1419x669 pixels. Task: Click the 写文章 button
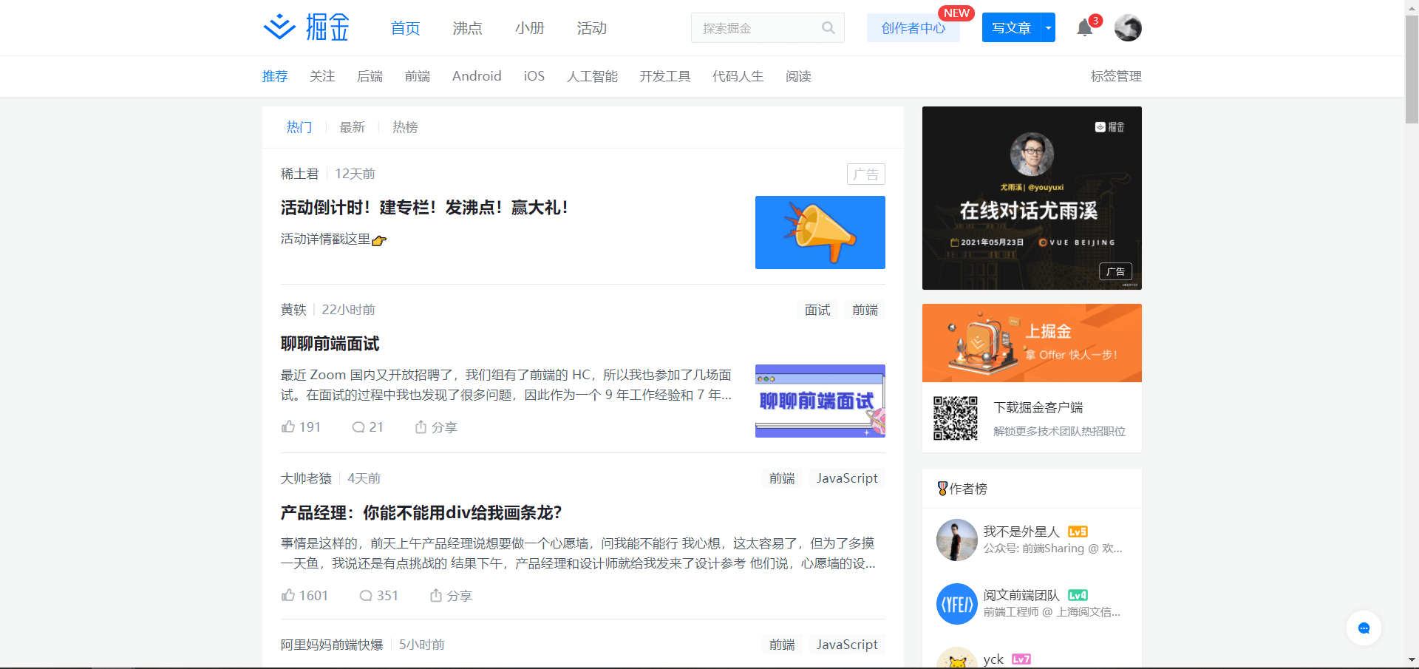coord(1011,28)
